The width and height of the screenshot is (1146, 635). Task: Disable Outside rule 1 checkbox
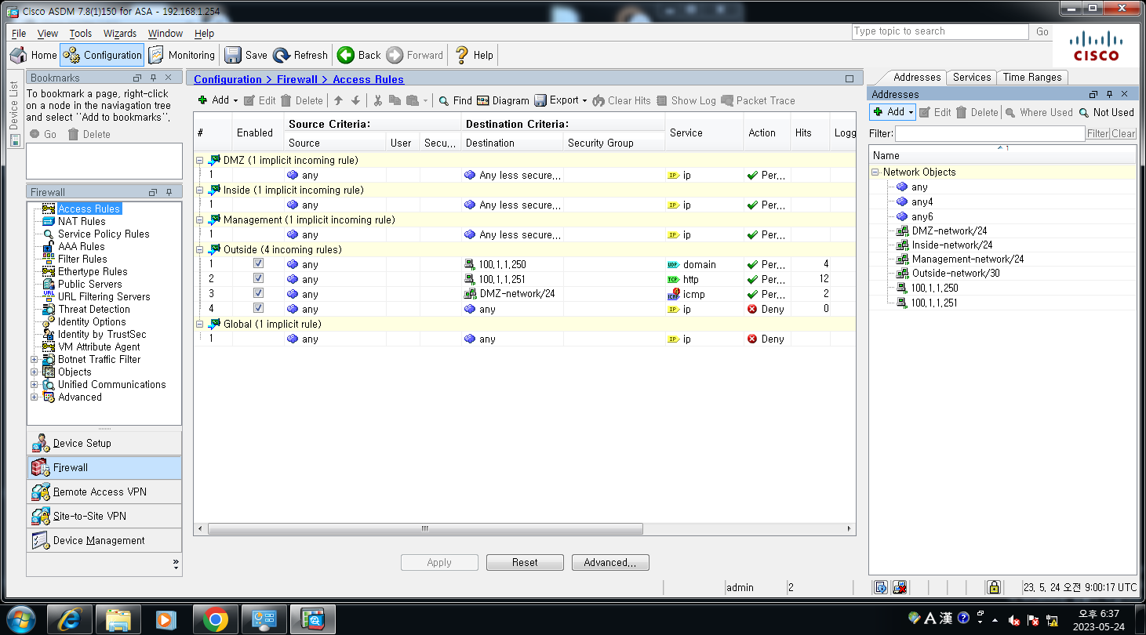[x=258, y=264]
